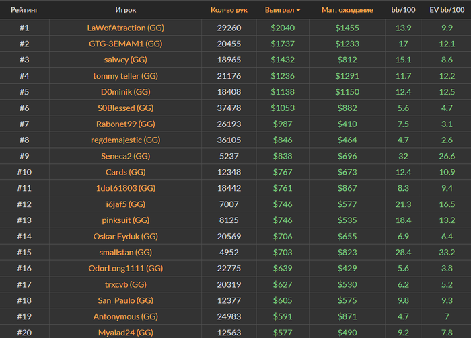
Task: Open player saiwcy (GG)
Action: (126, 60)
